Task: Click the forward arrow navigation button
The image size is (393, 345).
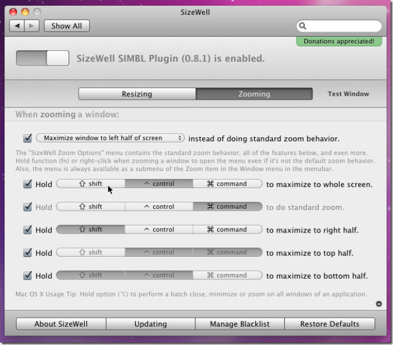Action: [x=32, y=26]
